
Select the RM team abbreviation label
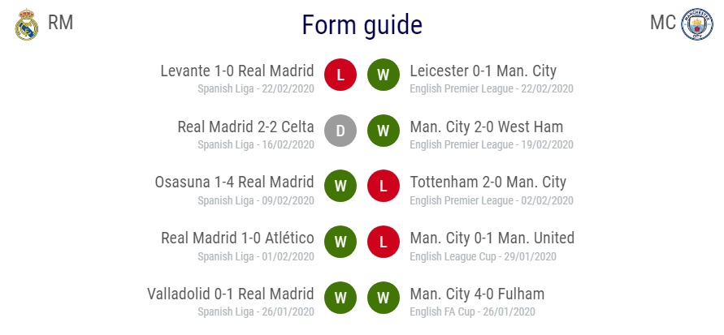pos(60,23)
